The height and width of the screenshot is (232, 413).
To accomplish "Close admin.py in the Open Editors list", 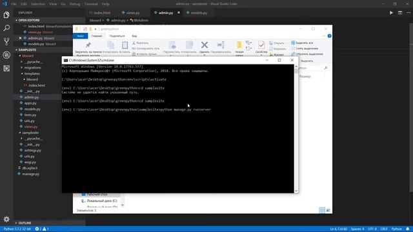I will coord(20,38).
